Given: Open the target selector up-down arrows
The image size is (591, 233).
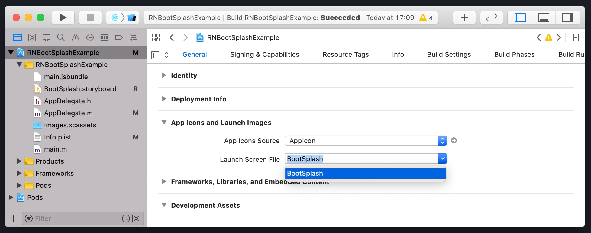Looking at the screenshot, I should (166, 55).
